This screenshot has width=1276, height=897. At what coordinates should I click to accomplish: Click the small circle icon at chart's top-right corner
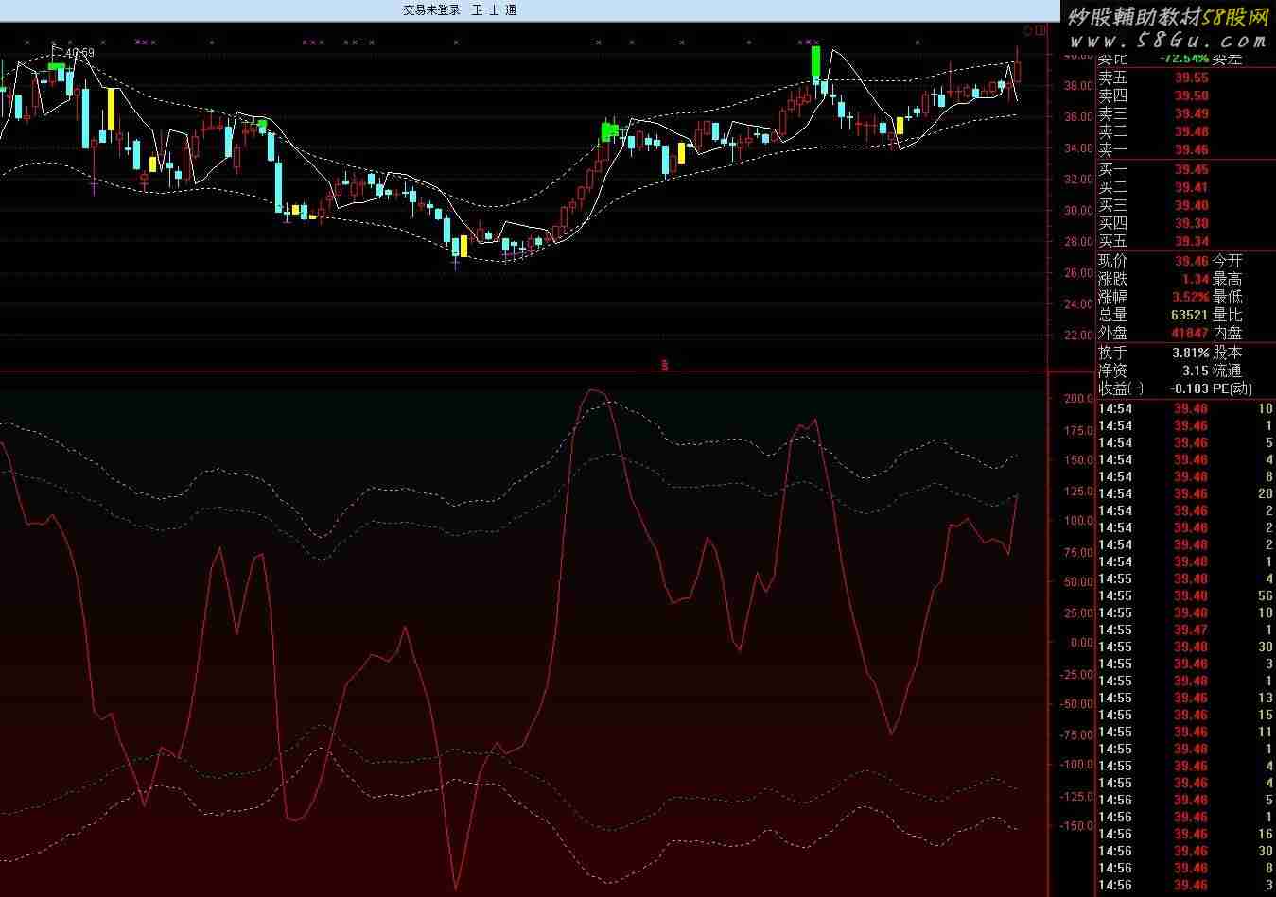tap(1030, 30)
